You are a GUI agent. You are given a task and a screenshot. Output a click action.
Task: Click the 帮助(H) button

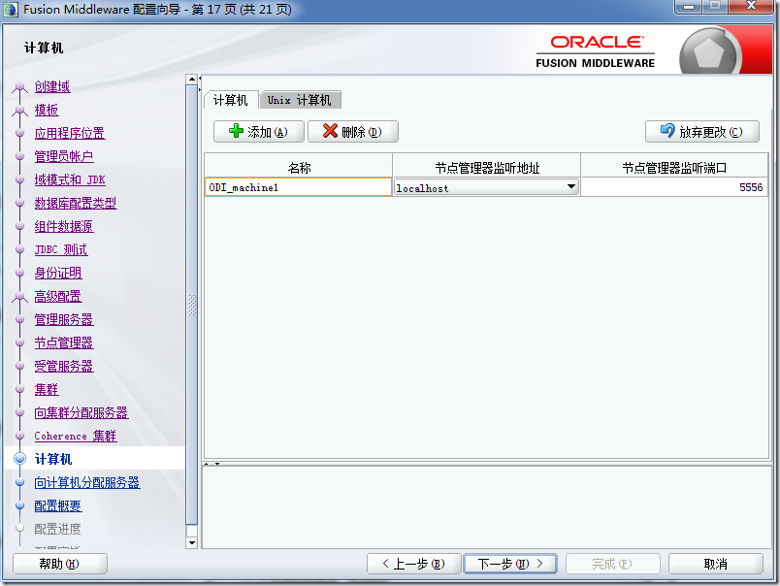(60, 564)
